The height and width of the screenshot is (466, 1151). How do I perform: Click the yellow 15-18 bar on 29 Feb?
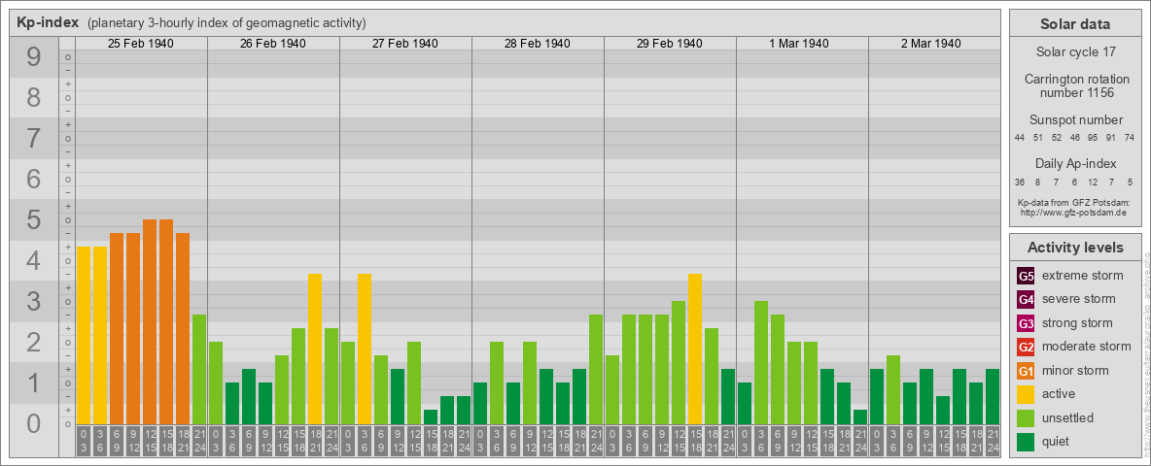694,349
